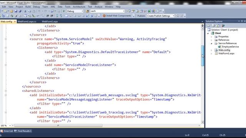The height and width of the screenshot is (138, 246).
Task: Click Properties icon in Solution Explorer toolbar
Action: [208, 26]
